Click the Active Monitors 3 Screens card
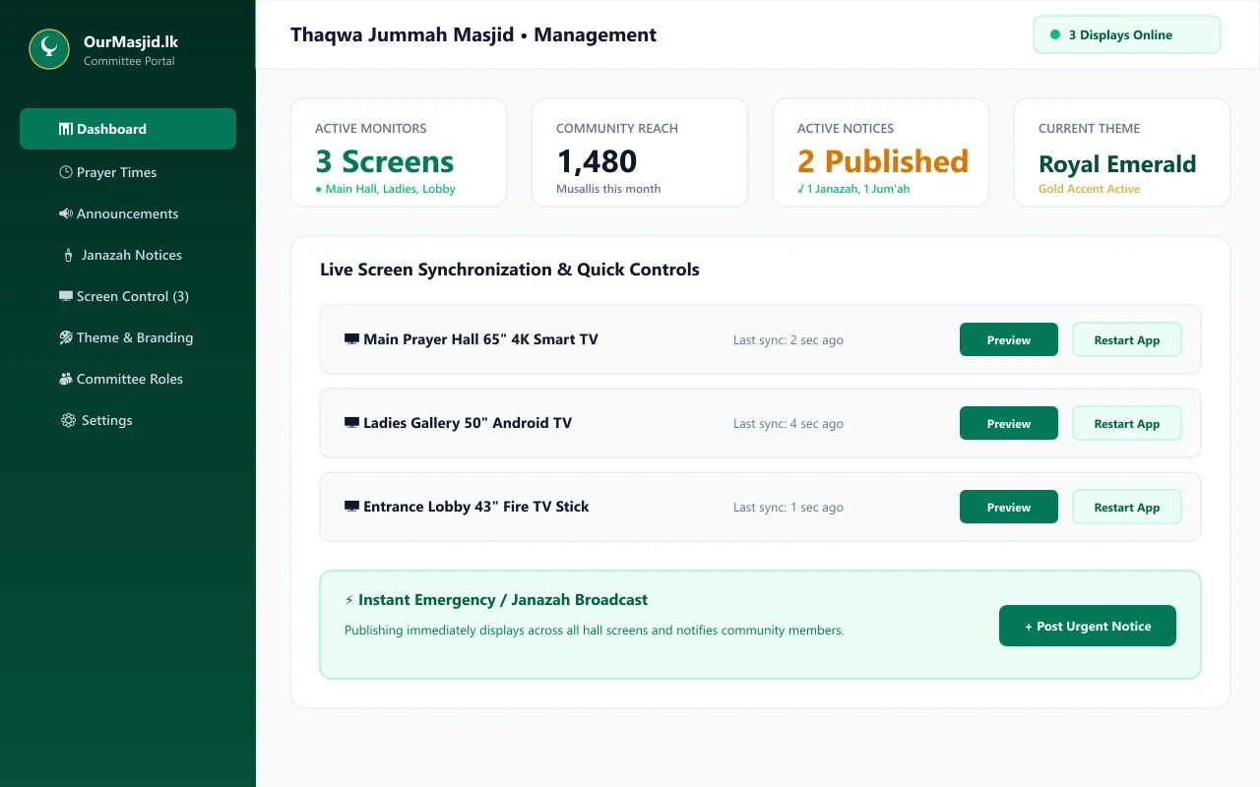1260x787 pixels. click(399, 152)
